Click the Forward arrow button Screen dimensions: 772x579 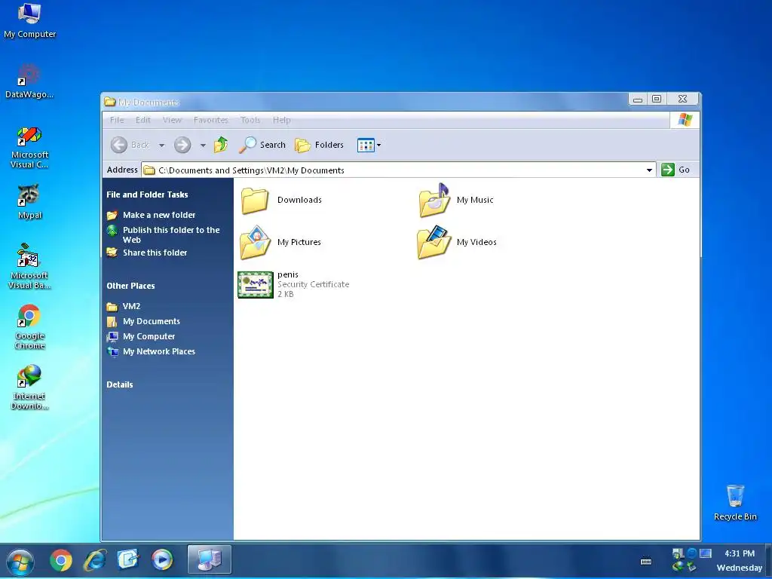click(x=182, y=145)
